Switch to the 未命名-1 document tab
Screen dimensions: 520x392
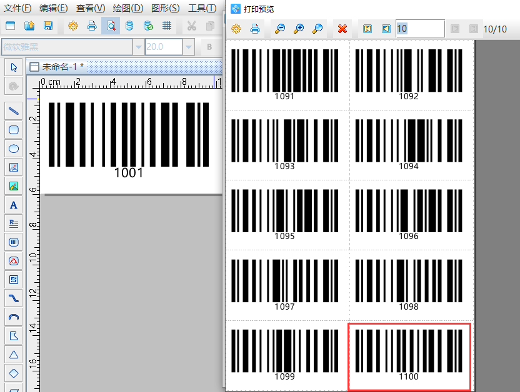(x=56, y=67)
